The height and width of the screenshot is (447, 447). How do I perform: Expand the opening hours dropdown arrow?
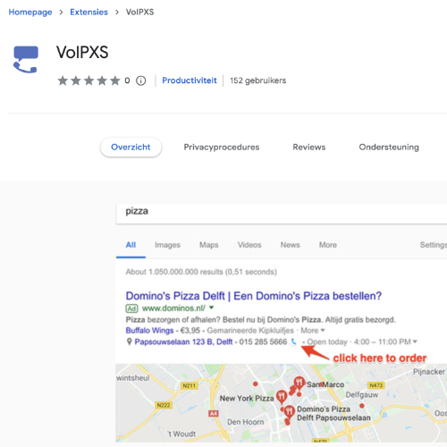click(x=415, y=342)
